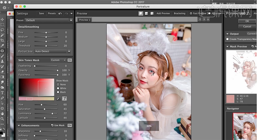The width and height of the screenshot is (257, 140).
Task: Pick the expand-mask eyedropper plus tool
Action: pos(64,98)
